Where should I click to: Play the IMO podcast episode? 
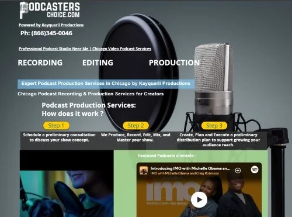(199, 199)
